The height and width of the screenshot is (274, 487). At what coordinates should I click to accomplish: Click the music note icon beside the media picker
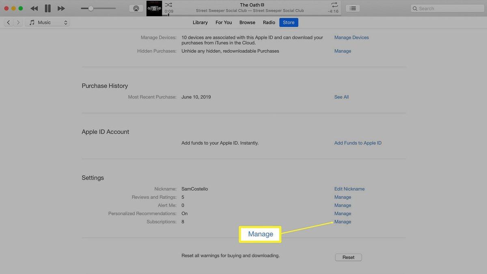coord(32,22)
